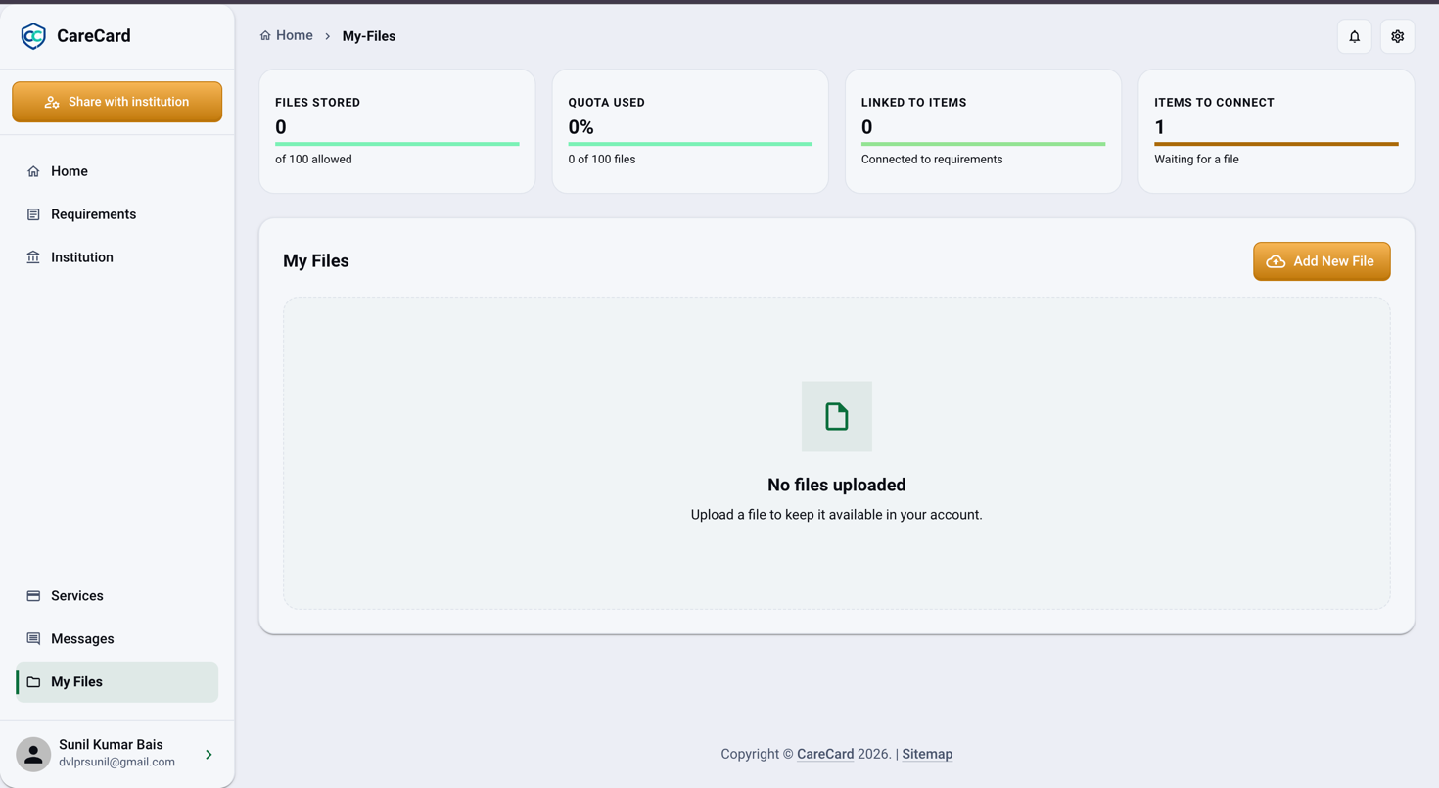
Task: Click the user avatar icon
Action: (x=33, y=754)
